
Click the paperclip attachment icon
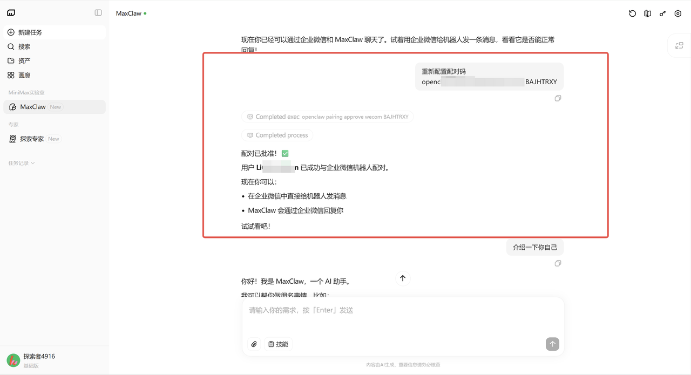(254, 344)
